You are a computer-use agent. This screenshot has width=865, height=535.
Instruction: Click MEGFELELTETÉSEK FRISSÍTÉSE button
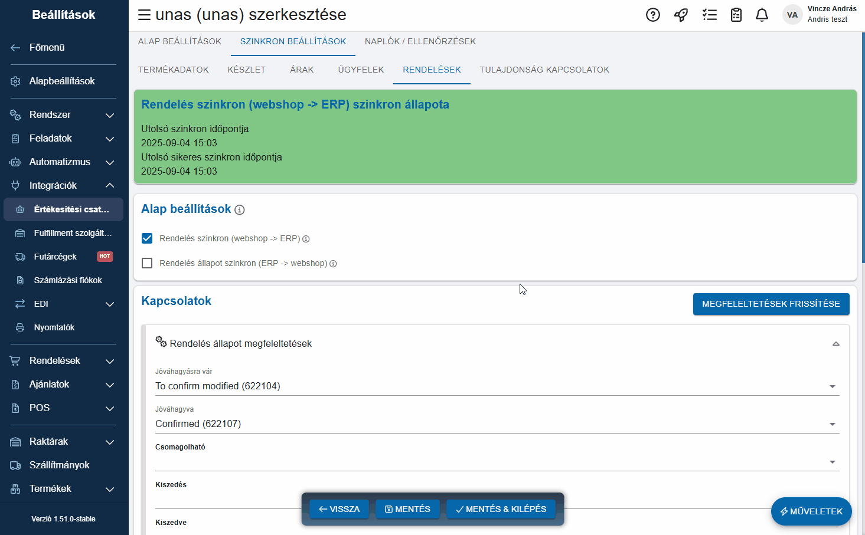[x=771, y=304]
